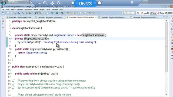Open the Search menu
The height and width of the screenshot is (97, 173).
[x=36, y=9]
